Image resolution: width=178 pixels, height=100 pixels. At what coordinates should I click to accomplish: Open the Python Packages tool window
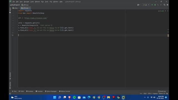click(51, 91)
